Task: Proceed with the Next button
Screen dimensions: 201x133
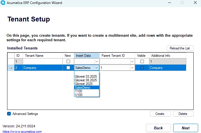Action: [185, 128]
